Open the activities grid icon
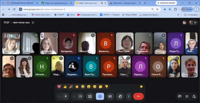The width and height of the screenshot is (200, 103). [x=187, y=96]
